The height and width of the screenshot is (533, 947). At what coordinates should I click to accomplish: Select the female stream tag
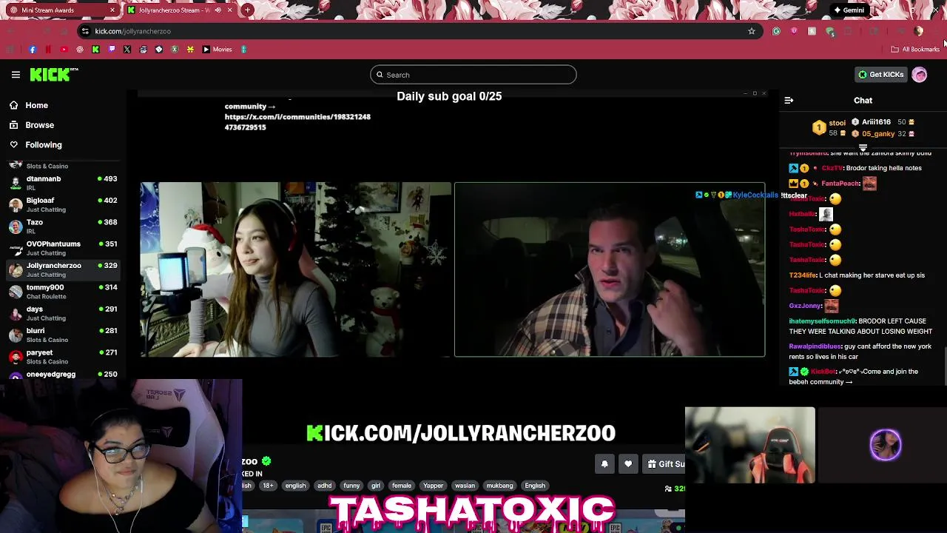[x=402, y=486]
